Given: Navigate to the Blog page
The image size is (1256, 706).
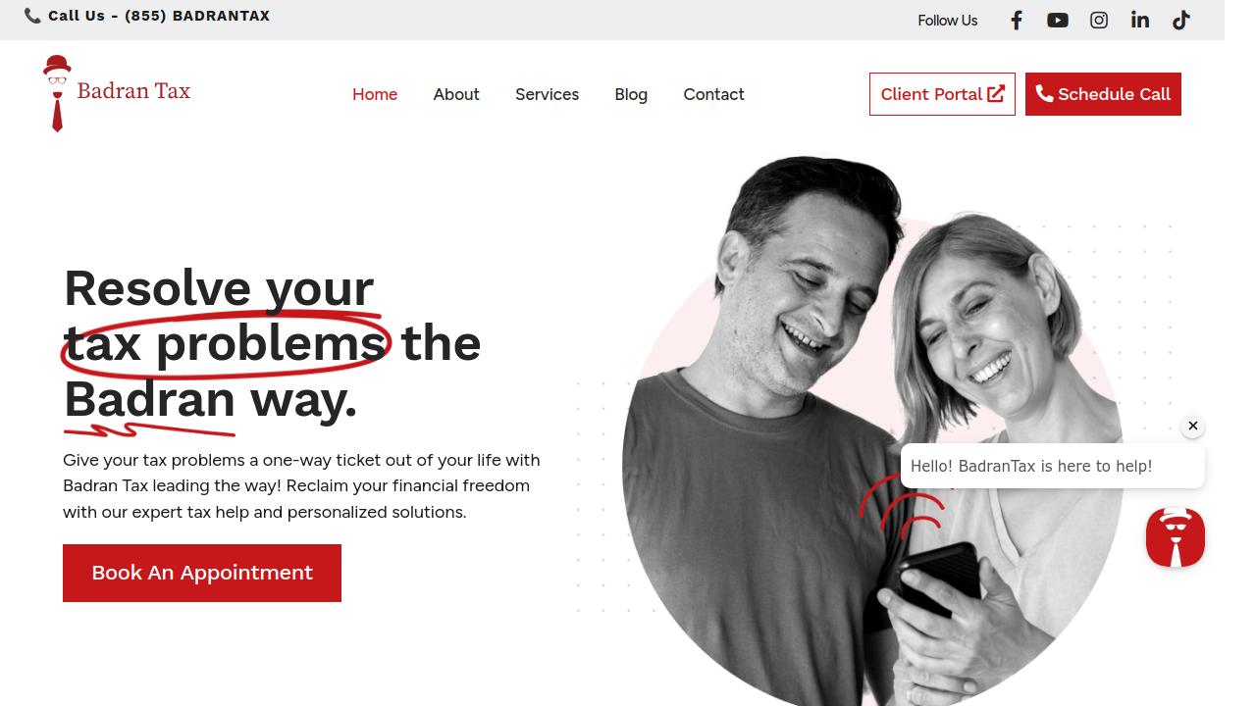Looking at the screenshot, I should click(x=631, y=94).
